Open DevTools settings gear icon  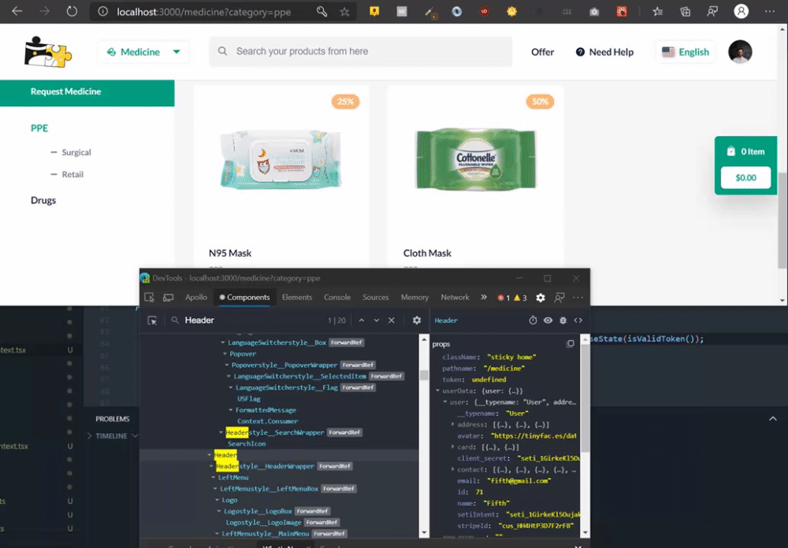[x=541, y=298]
